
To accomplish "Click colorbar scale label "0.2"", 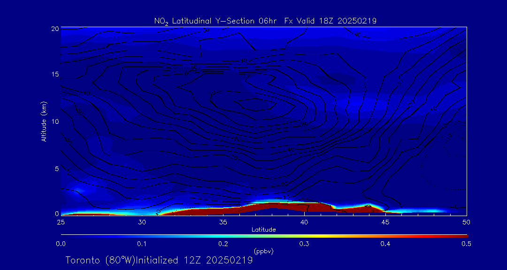I will click(x=223, y=244).
